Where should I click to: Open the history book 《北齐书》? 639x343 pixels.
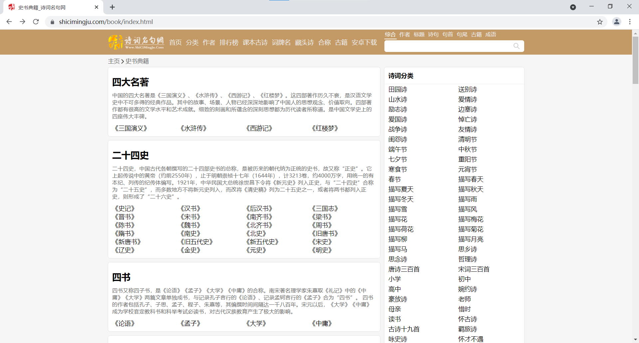(x=259, y=225)
